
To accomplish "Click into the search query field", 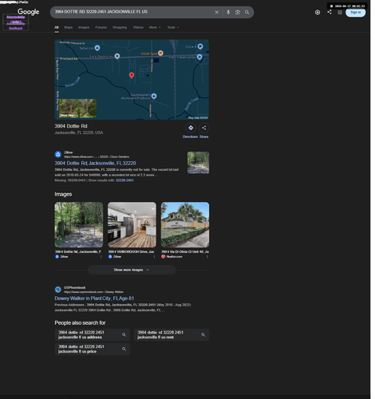I will pyautogui.click(x=132, y=12).
